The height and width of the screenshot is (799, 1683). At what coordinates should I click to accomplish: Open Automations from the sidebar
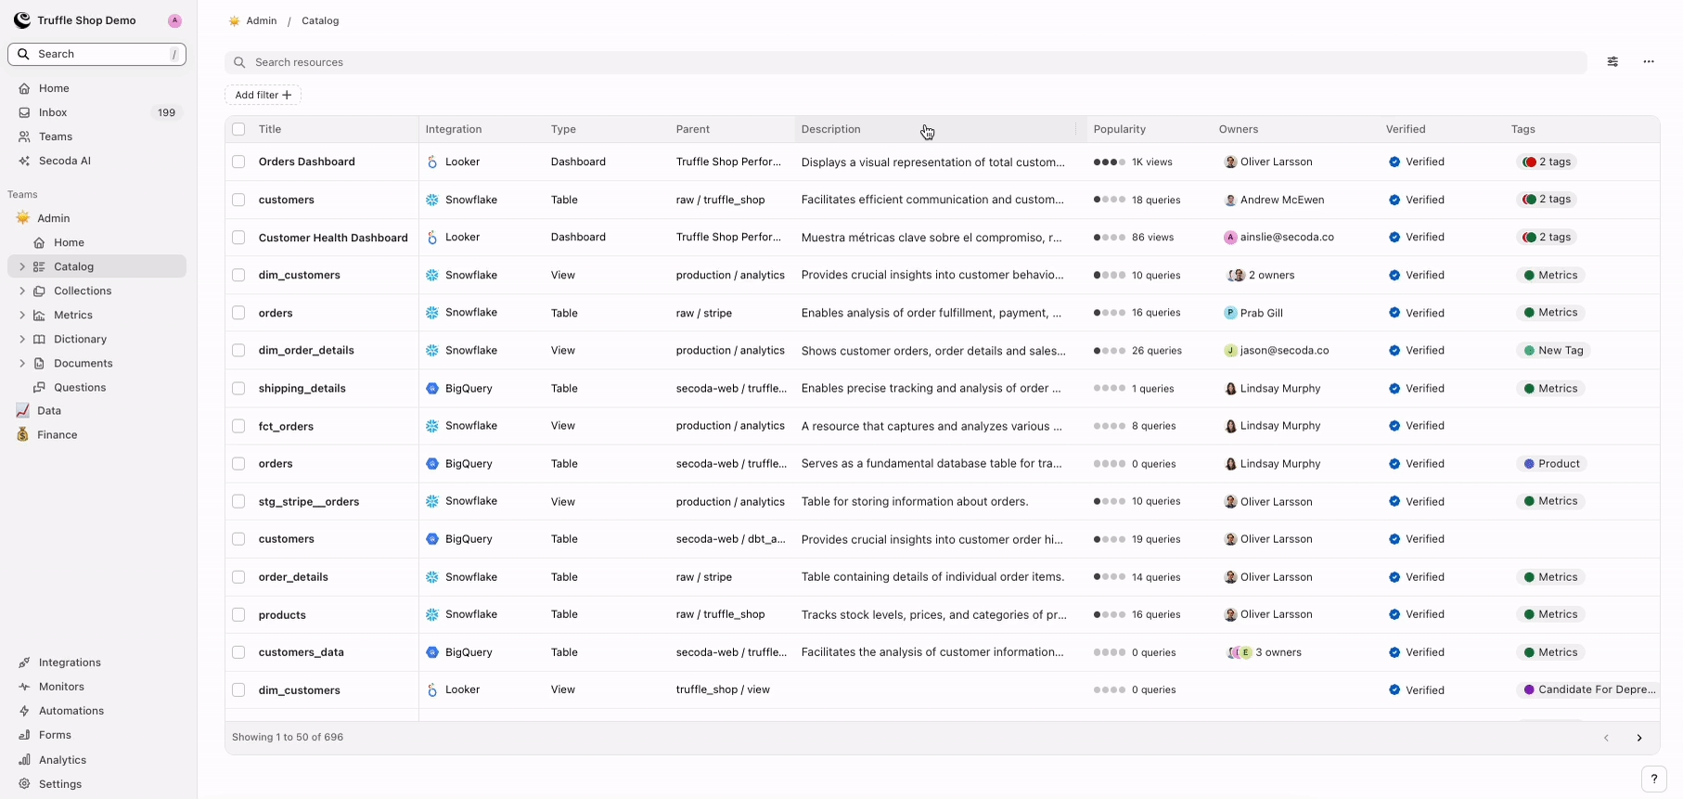71,711
